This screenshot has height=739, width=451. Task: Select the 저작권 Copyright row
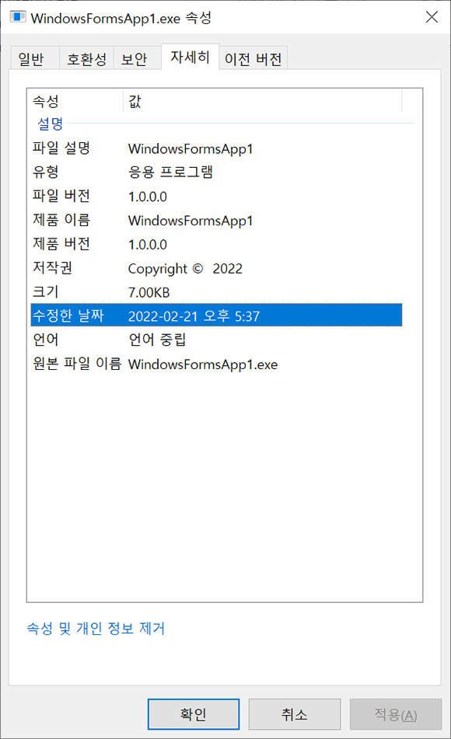click(216, 268)
